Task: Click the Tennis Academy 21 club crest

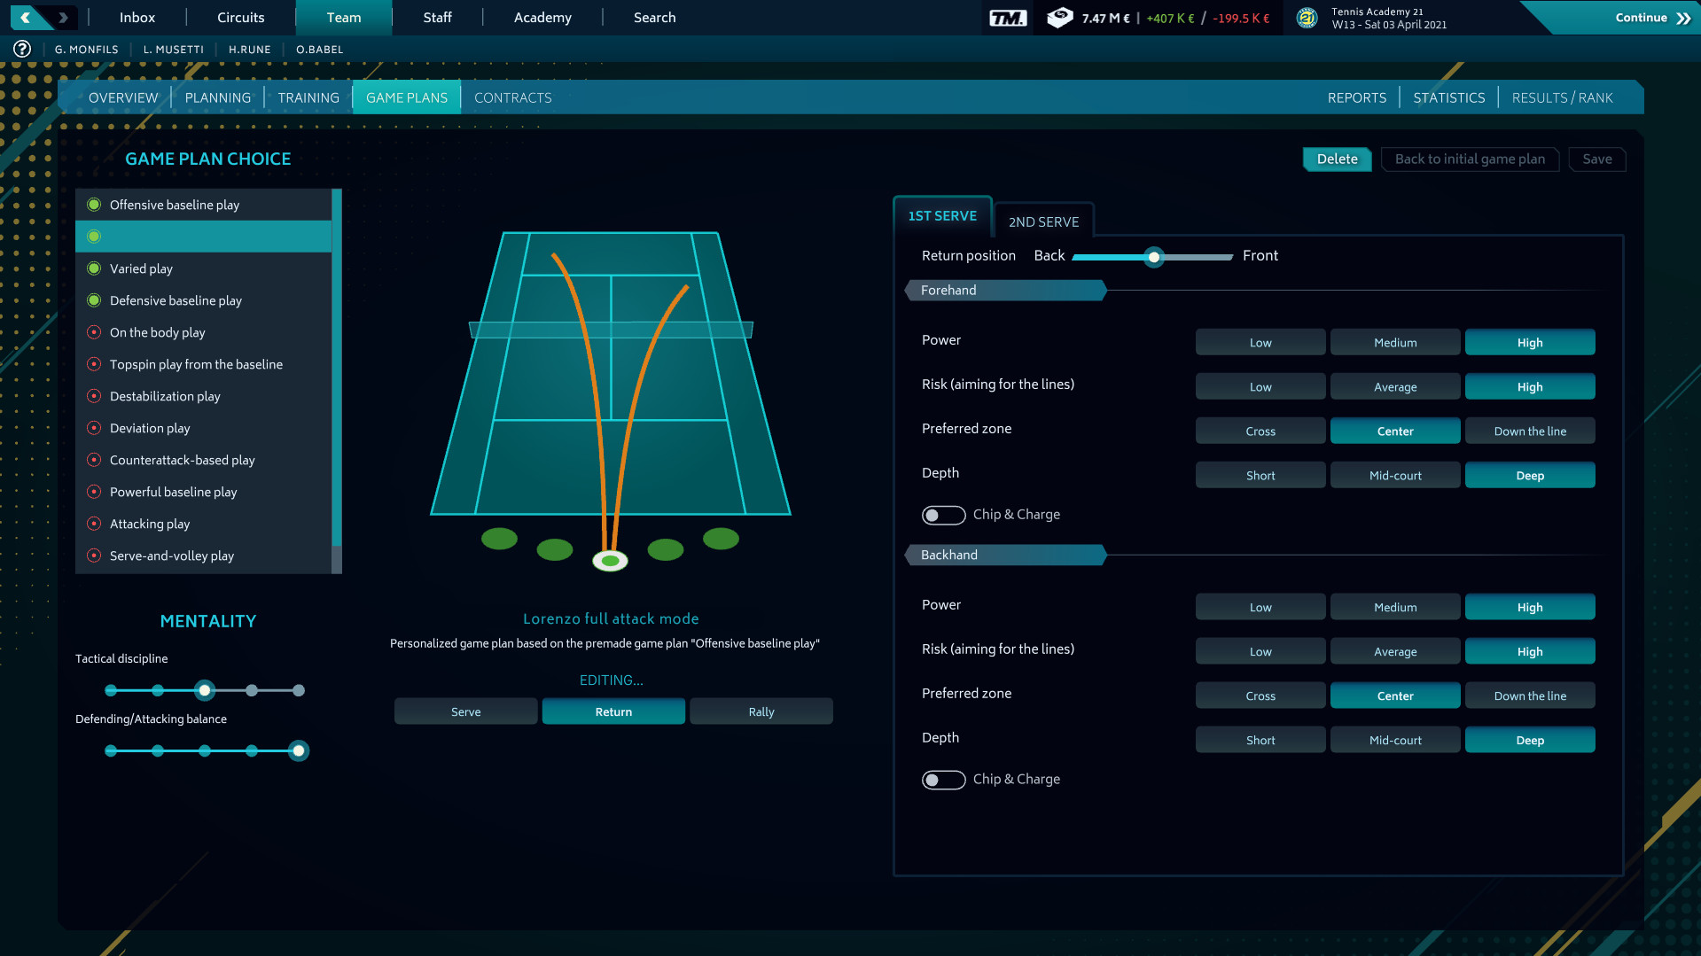Action: point(1307,17)
